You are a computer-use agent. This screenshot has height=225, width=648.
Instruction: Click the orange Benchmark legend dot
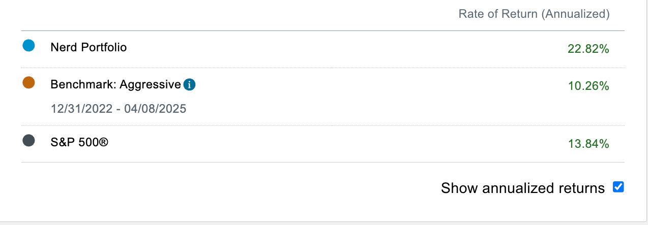(29, 83)
